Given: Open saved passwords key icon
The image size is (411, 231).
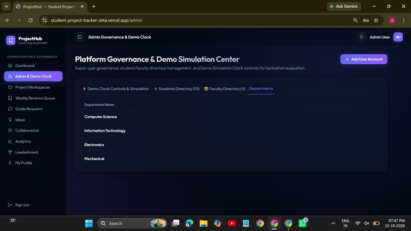Looking at the screenshot, I should tap(366, 20).
